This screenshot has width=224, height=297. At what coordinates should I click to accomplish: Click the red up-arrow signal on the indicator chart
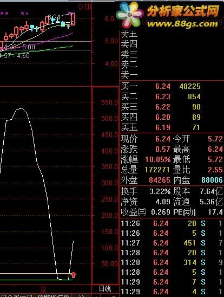coord(74,275)
